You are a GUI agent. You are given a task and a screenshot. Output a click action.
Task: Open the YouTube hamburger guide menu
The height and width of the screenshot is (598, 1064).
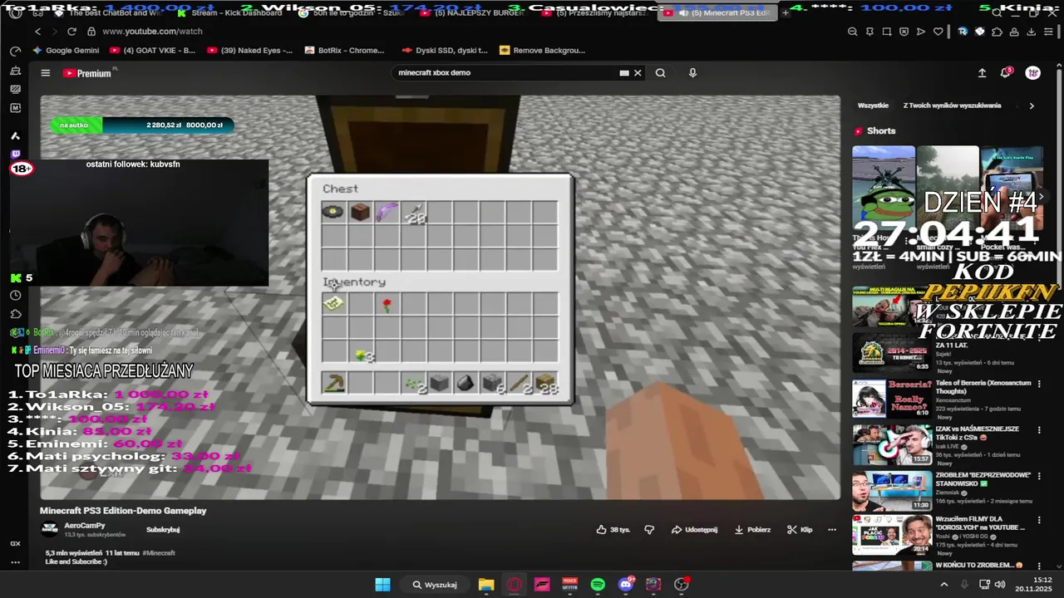[x=46, y=73]
